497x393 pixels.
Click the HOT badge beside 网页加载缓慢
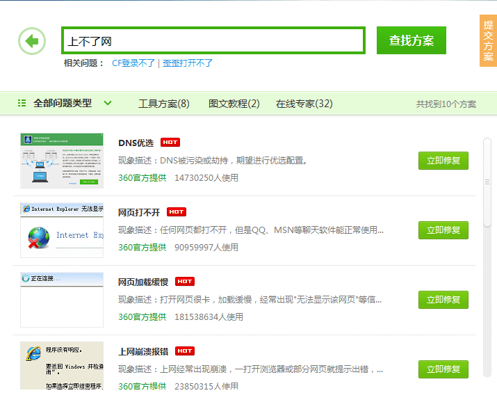(184, 281)
